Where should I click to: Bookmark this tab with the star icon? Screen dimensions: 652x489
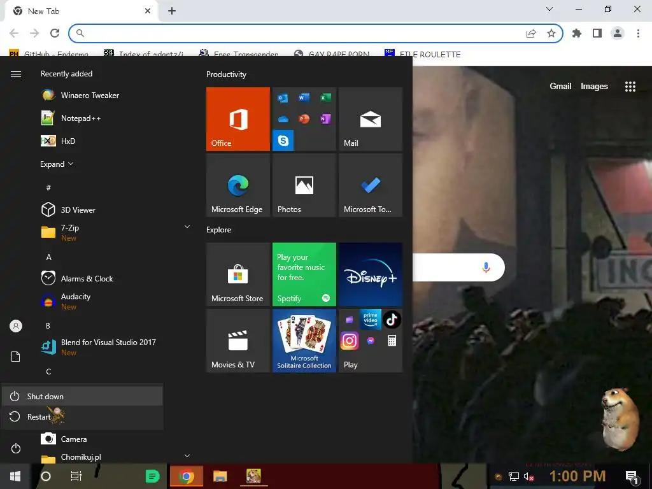coord(551,33)
